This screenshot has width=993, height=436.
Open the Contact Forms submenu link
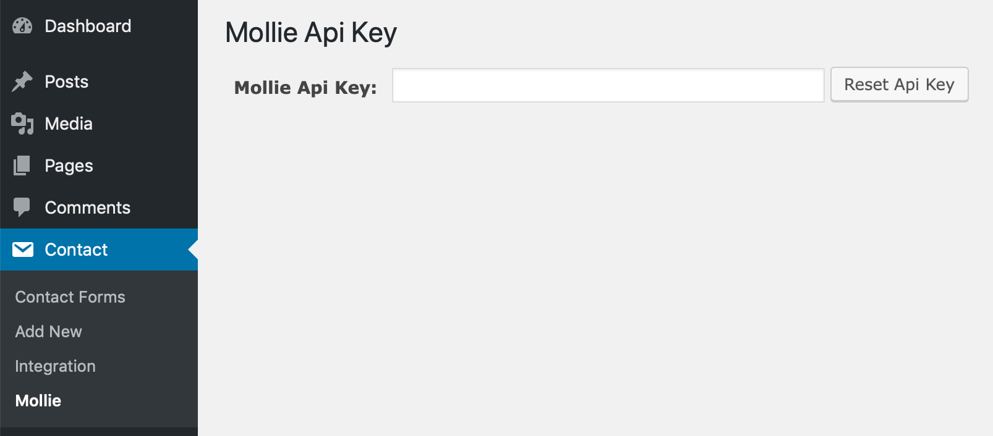tap(70, 297)
